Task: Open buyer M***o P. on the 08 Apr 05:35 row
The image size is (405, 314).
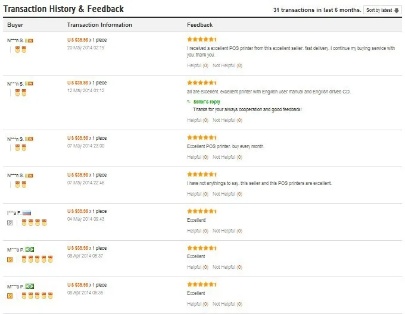Action: click(x=15, y=287)
